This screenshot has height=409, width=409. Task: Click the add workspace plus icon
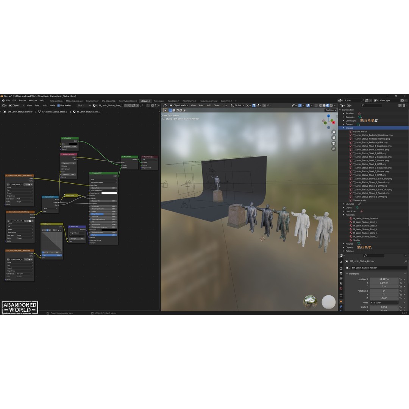coord(236,101)
